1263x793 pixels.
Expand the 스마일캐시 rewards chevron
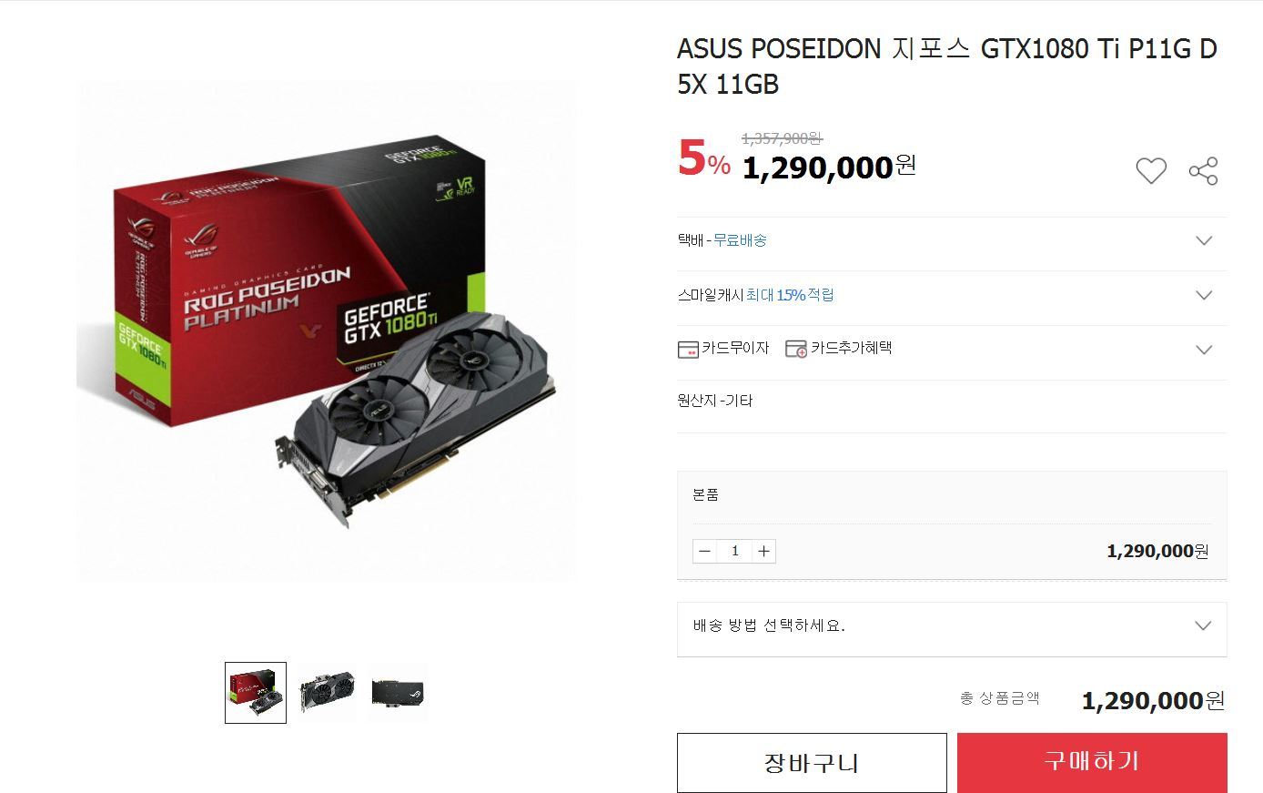1203,295
